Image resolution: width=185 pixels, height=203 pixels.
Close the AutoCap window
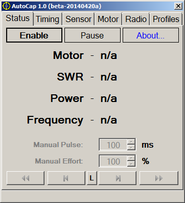coord(178,6)
